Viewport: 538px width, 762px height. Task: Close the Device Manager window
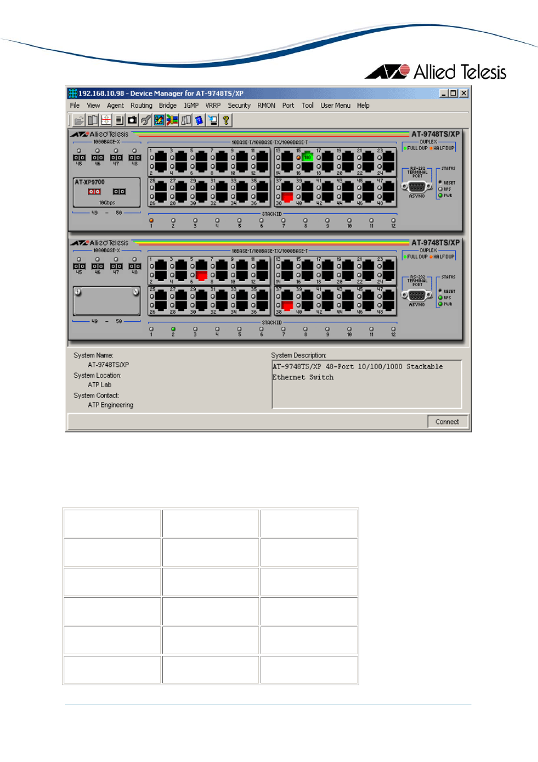(464, 93)
